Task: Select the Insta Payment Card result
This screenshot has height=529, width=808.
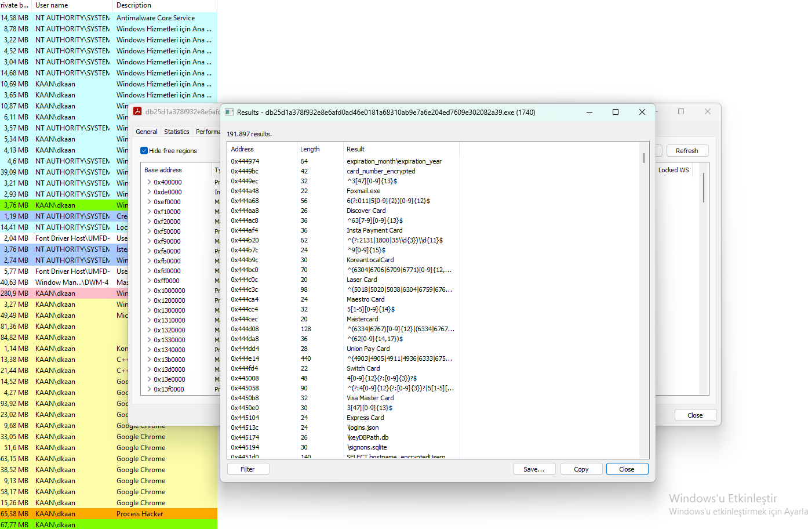Action: pos(343,230)
